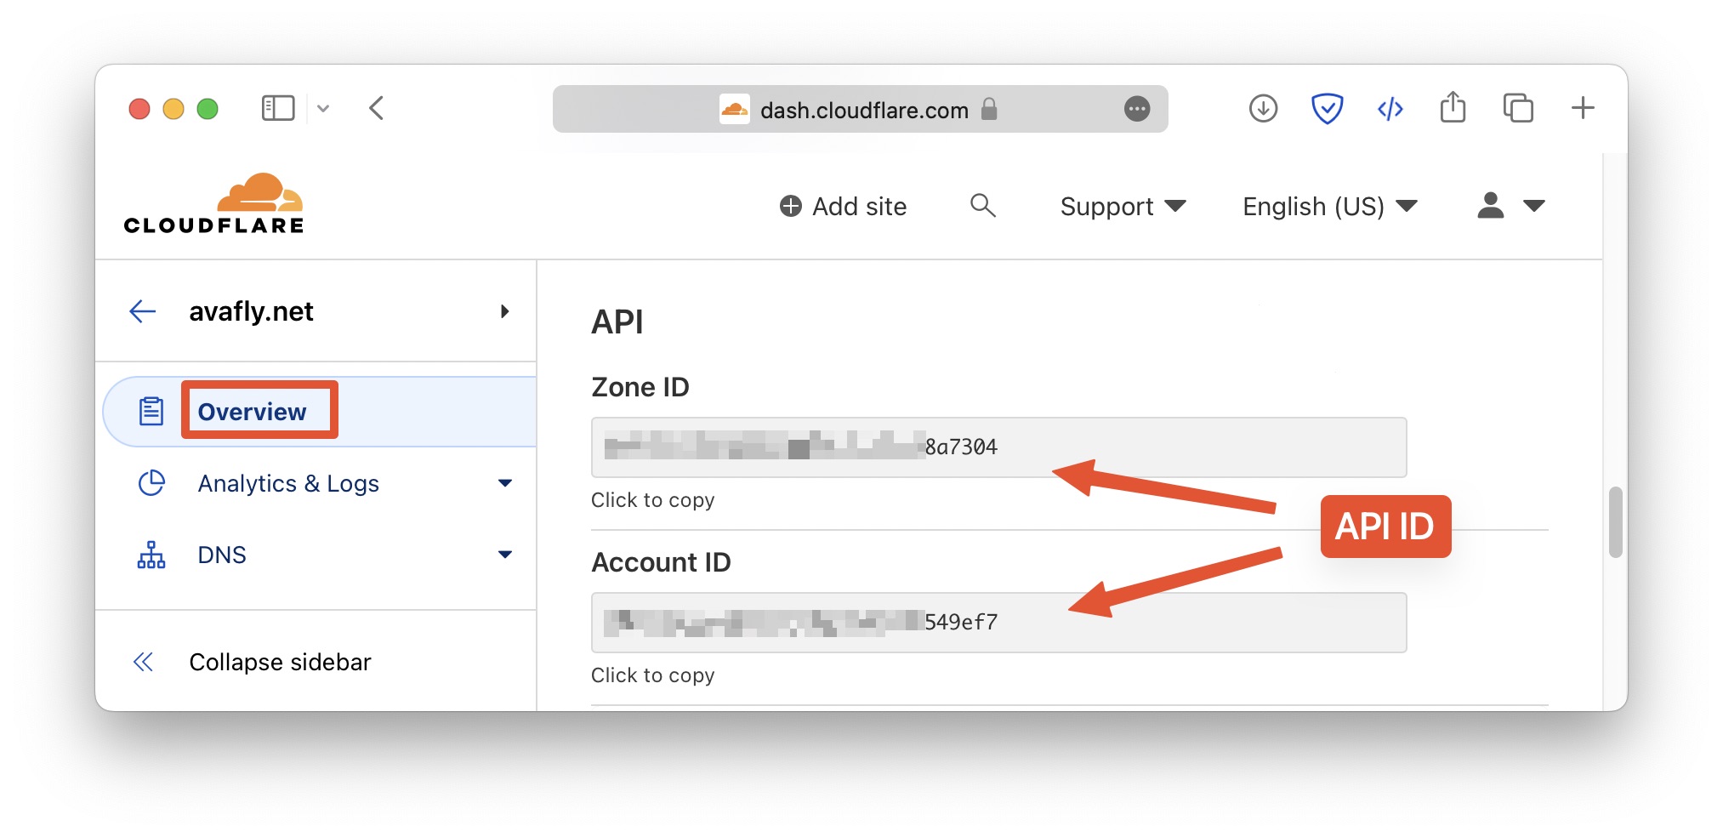
Task: Open Analytics & Logs sidebar item
Action: [288, 483]
